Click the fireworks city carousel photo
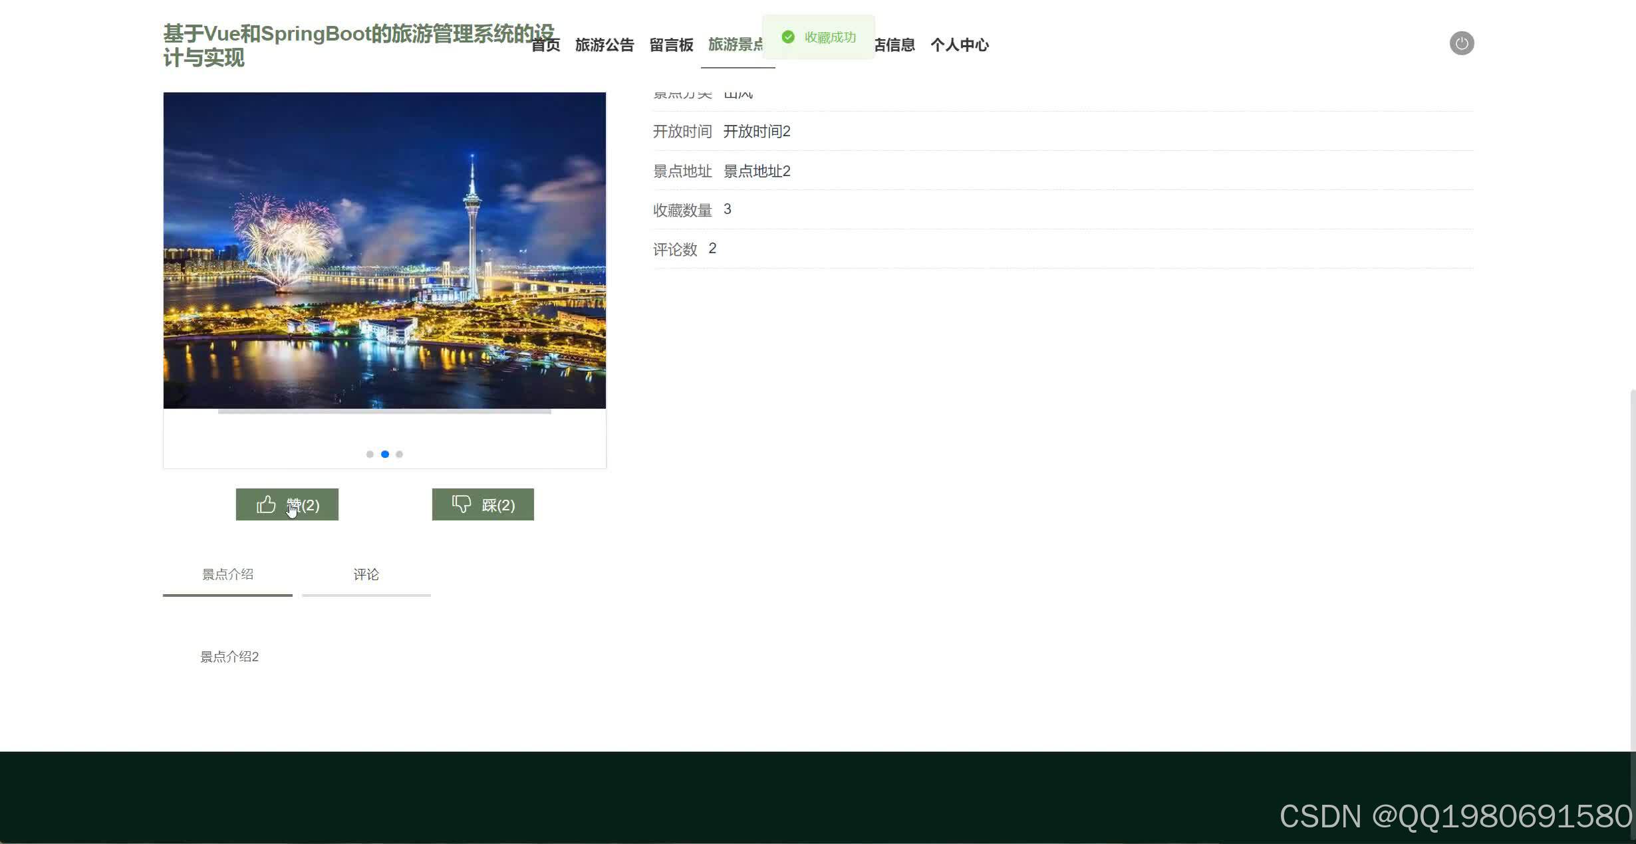Screen dimensions: 1636x844 coord(384,250)
